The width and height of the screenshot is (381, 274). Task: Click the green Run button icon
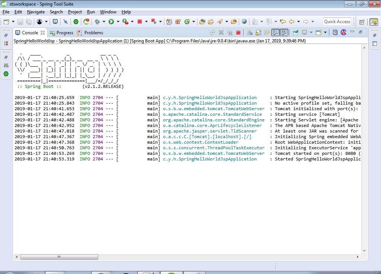pos(111,22)
